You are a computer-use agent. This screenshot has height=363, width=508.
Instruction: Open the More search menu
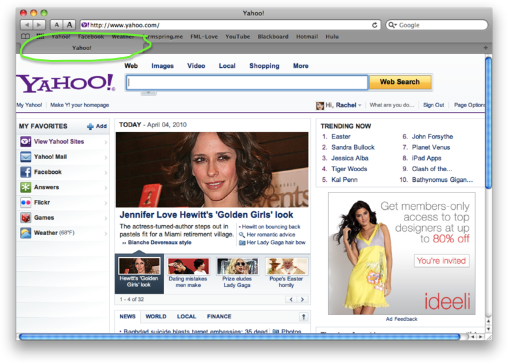[x=301, y=66]
